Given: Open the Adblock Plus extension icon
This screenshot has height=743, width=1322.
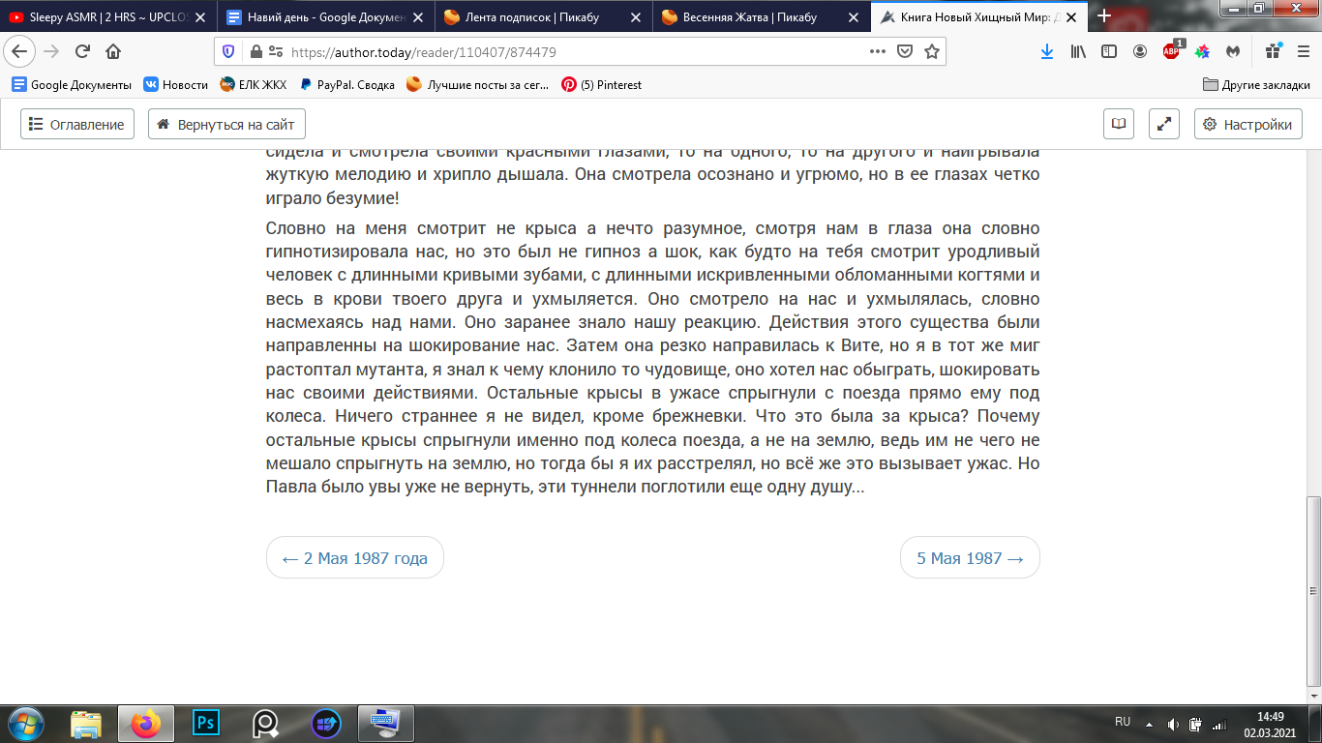Looking at the screenshot, I should 1172,51.
